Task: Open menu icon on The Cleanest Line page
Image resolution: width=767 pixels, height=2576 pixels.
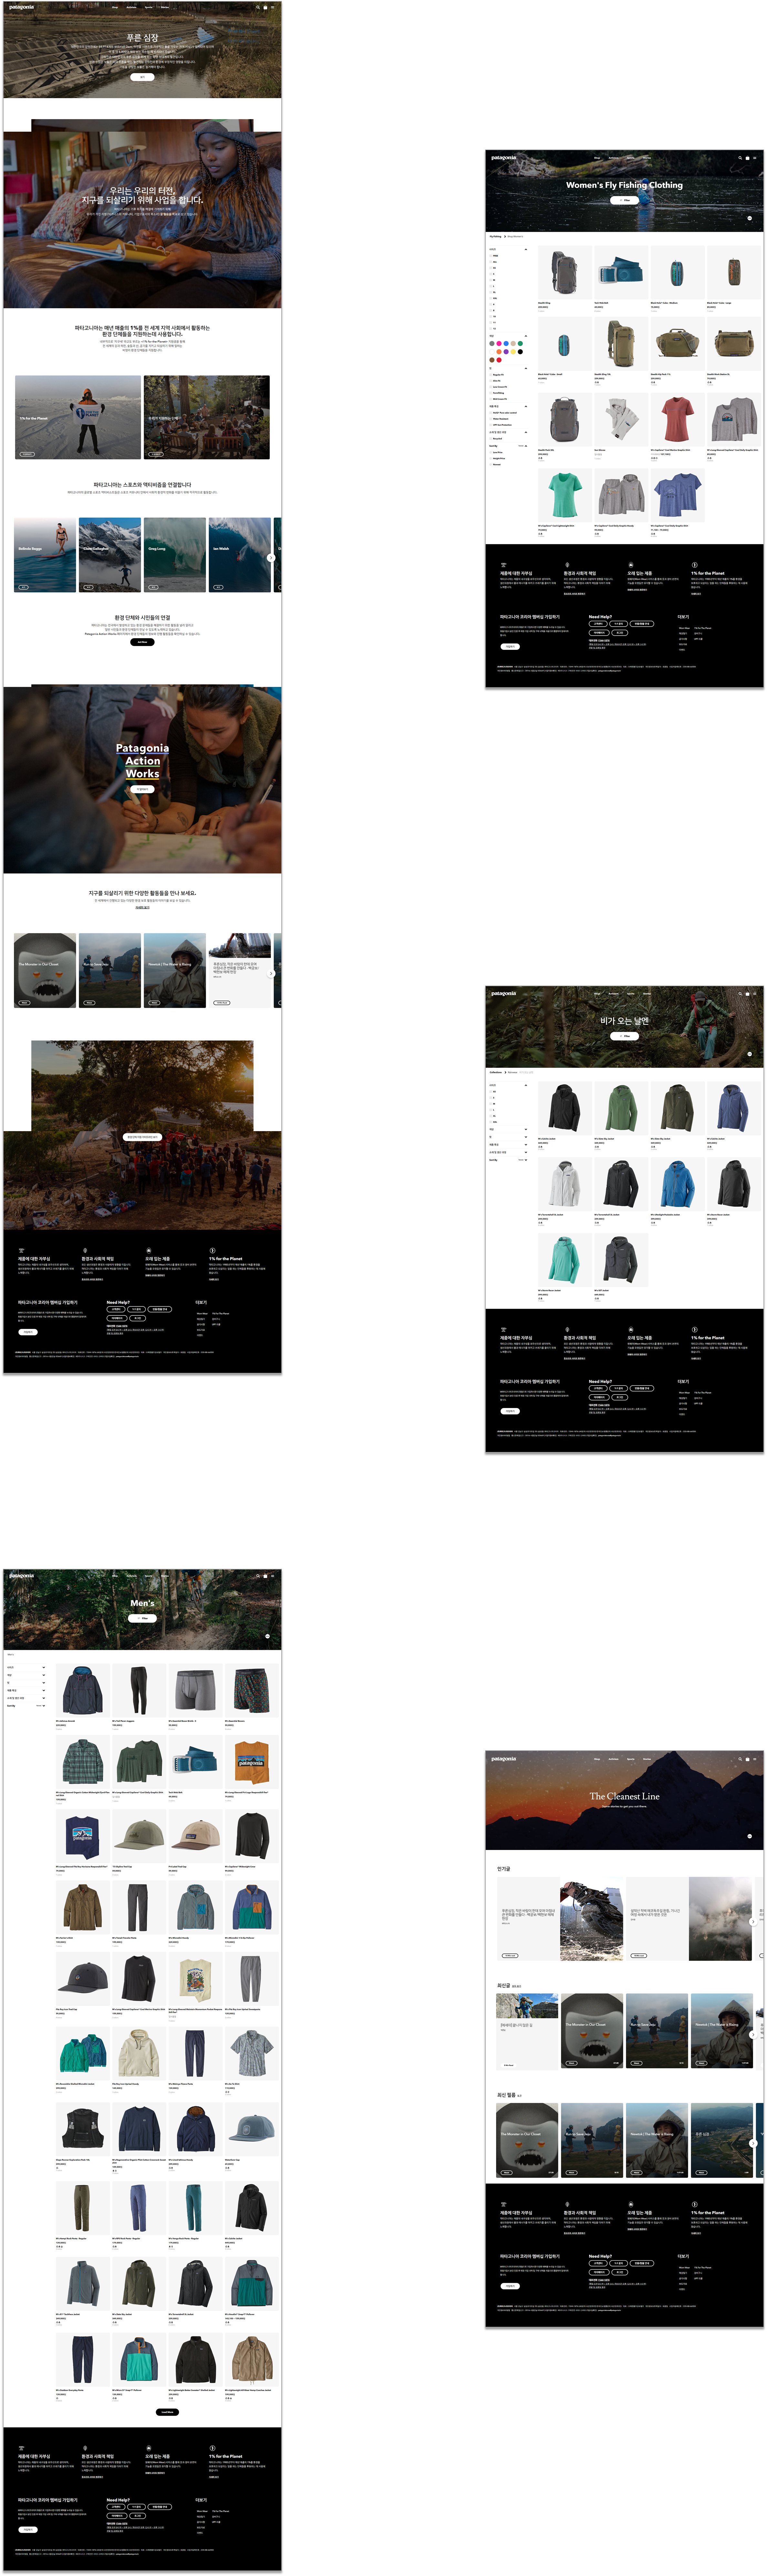Action: pyautogui.click(x=755, y=1759)
